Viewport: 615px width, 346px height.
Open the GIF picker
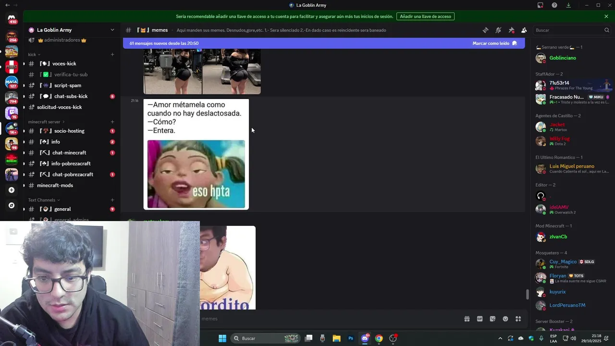(x=480, y=319)
